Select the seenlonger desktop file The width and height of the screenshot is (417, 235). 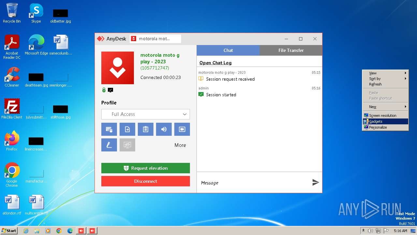pos(61,80)
